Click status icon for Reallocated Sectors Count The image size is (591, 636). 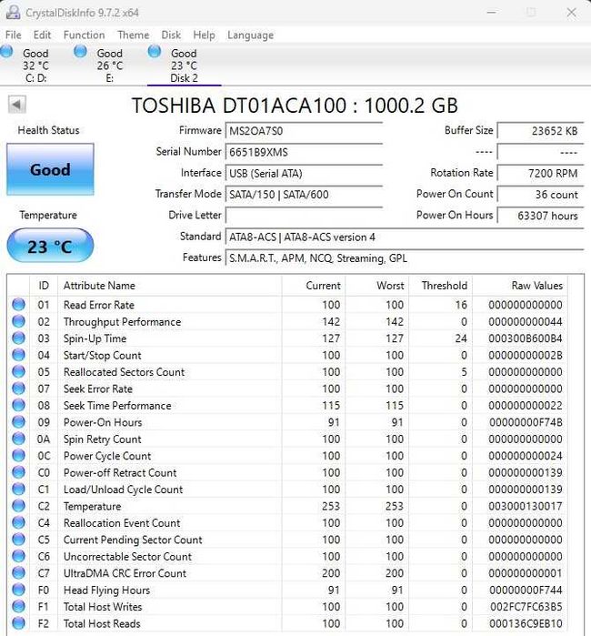pos(18,371)
